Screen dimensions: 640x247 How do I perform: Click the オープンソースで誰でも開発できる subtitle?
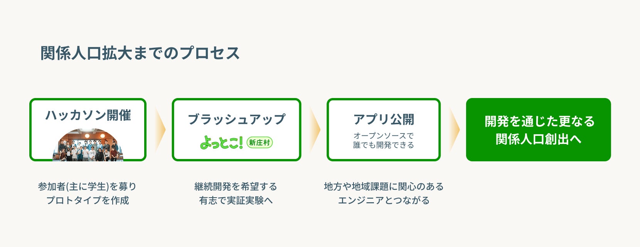384,140
